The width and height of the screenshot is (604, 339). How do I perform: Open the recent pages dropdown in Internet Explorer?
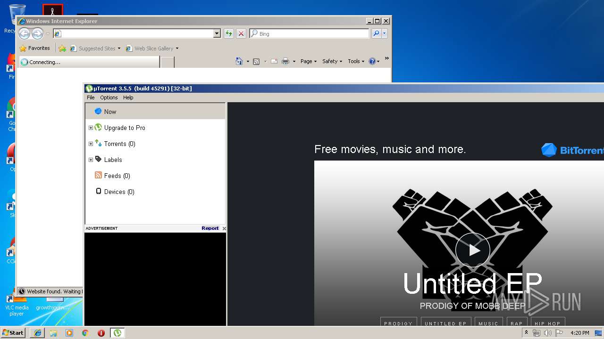click(48, 34)
